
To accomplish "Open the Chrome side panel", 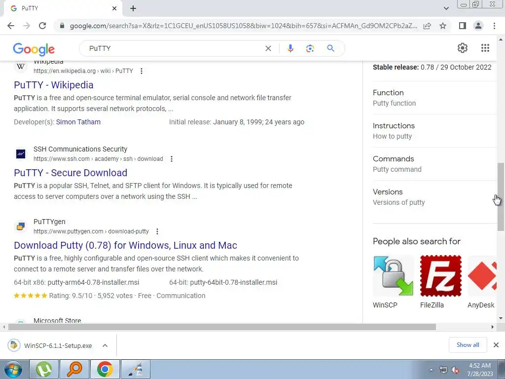I will tap(463, 26).
